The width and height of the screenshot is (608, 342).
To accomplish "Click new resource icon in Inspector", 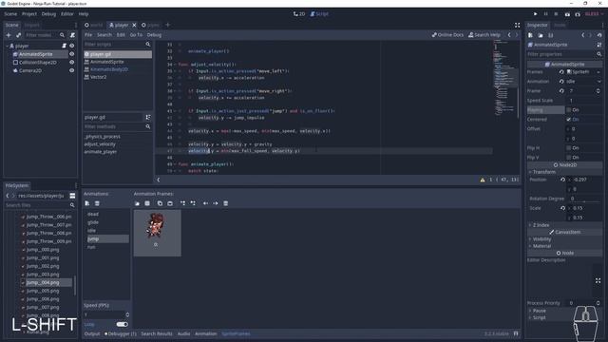I will (x=530, y=35).
